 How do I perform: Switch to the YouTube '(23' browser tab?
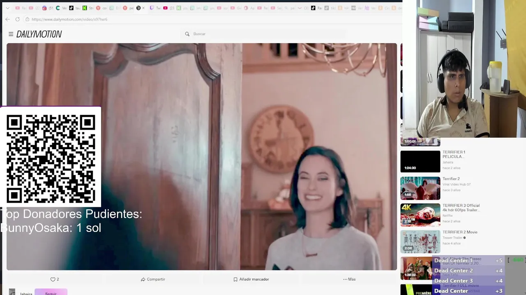point(169,8)
